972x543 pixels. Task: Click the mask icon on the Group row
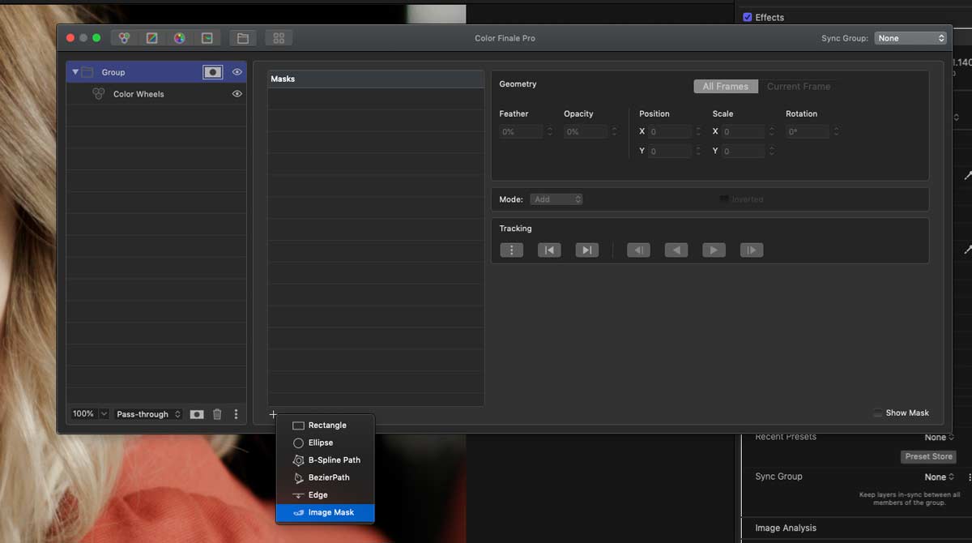[x=212, y=72]
